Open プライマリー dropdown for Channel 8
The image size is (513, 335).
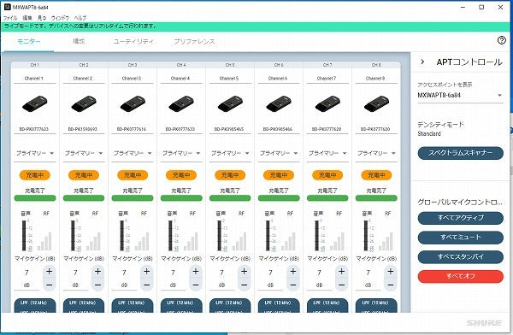click(x=376, y=153)
